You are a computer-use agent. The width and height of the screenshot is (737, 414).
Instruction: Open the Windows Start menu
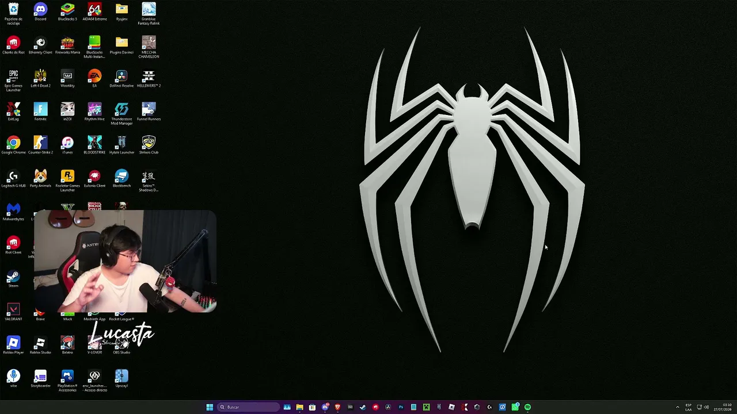[x=210, y=407]
